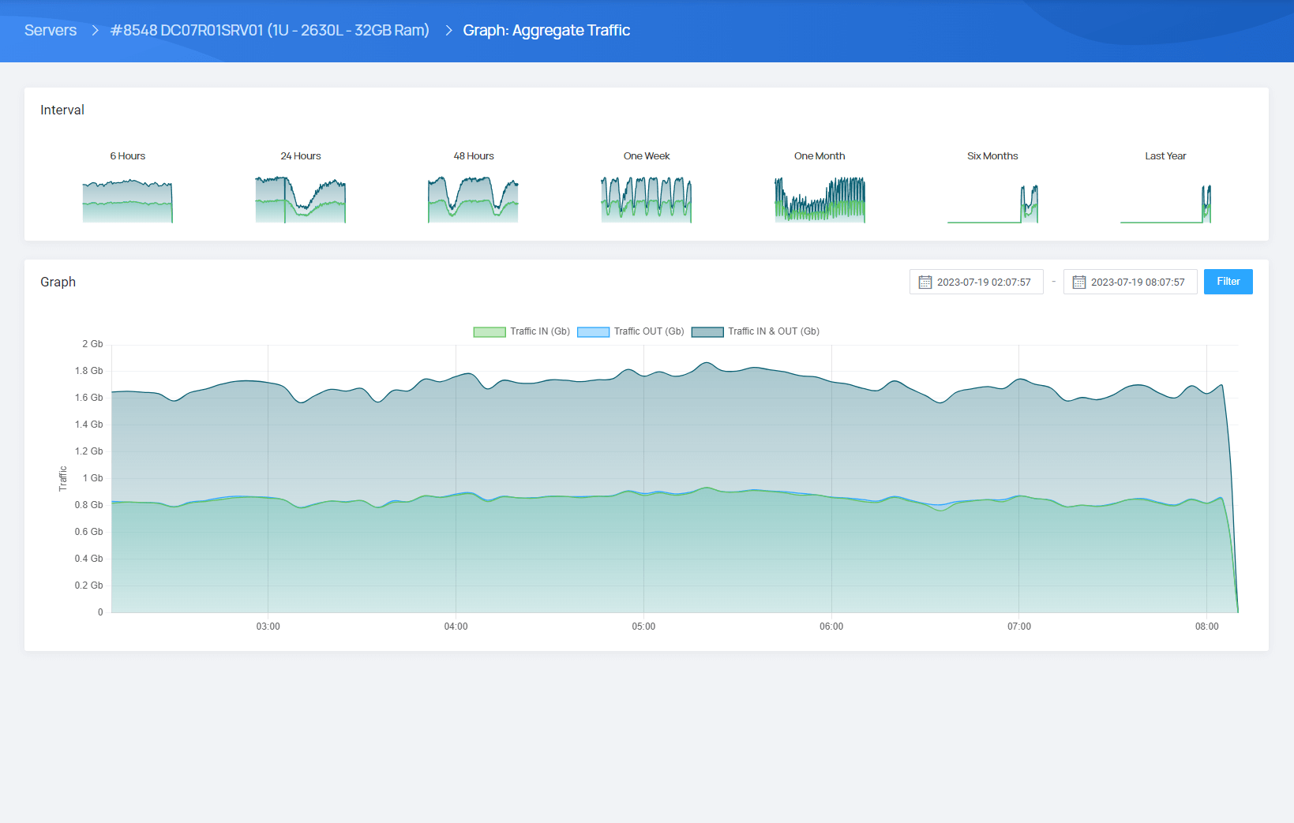
Task: Toggle Traffic IN & OUT legend swatch
Action: pyautogui.click(x=707, y=332)
